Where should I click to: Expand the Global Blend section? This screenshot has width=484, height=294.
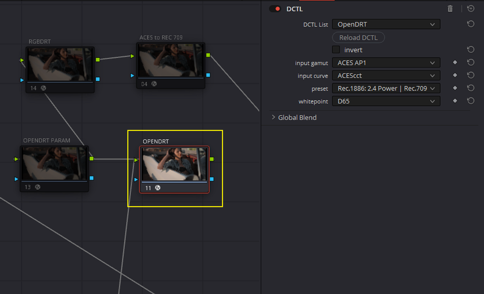pyautogui.click(x=273, y=117)
